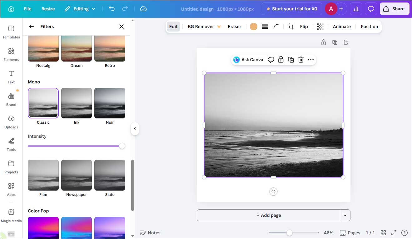Open the Brand panel in the sidebar
The height and width of the screenshot is (239, 412).
click(x=11, y=99)
